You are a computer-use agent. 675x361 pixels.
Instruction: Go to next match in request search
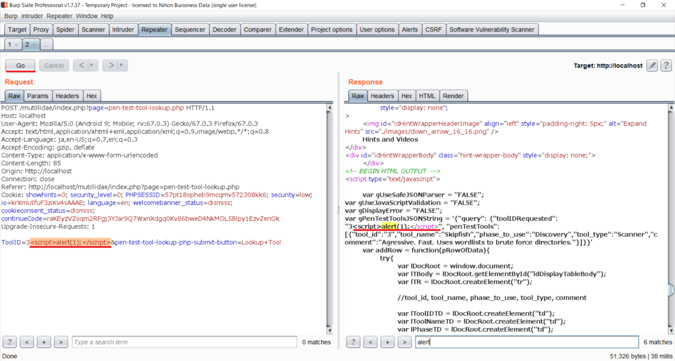[61, 342]
